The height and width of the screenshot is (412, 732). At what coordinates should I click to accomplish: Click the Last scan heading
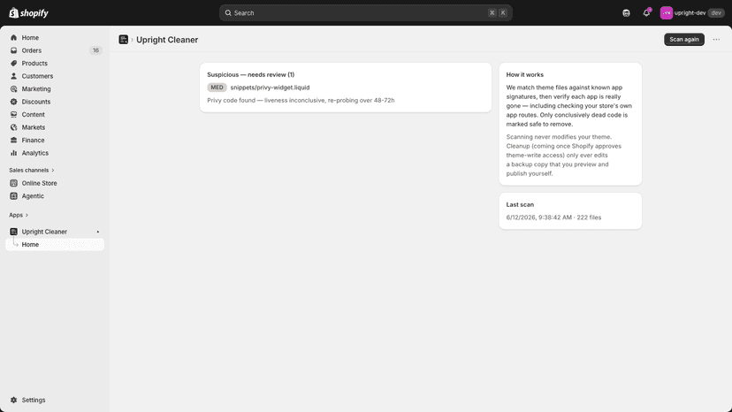pos(520,204)
